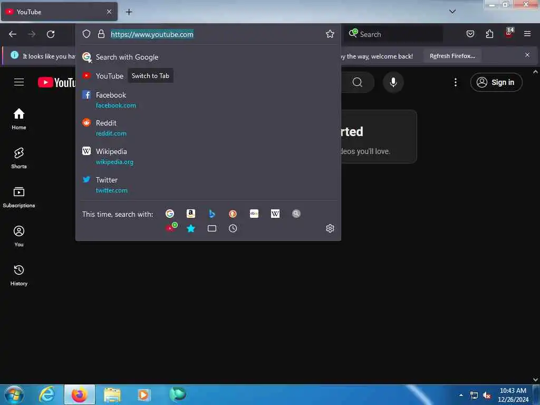Select the YouTube browser tab

(60, 12)
